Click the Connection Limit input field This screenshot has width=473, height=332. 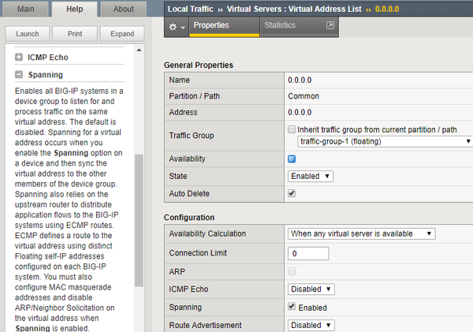click(308, 253)
